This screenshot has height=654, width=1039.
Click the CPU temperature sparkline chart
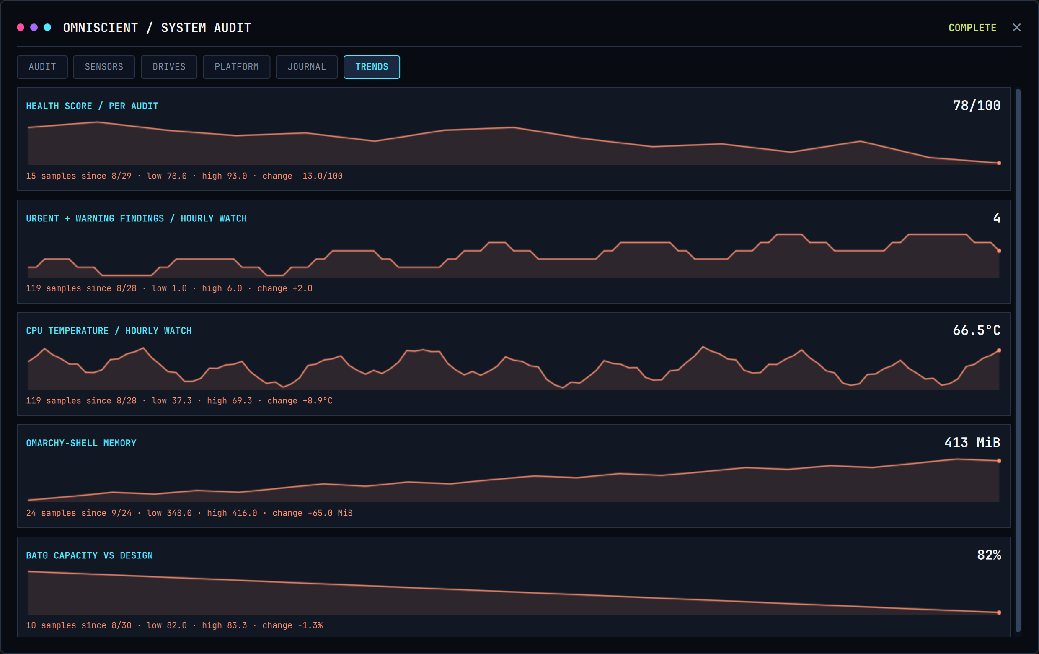click(514, 368)
